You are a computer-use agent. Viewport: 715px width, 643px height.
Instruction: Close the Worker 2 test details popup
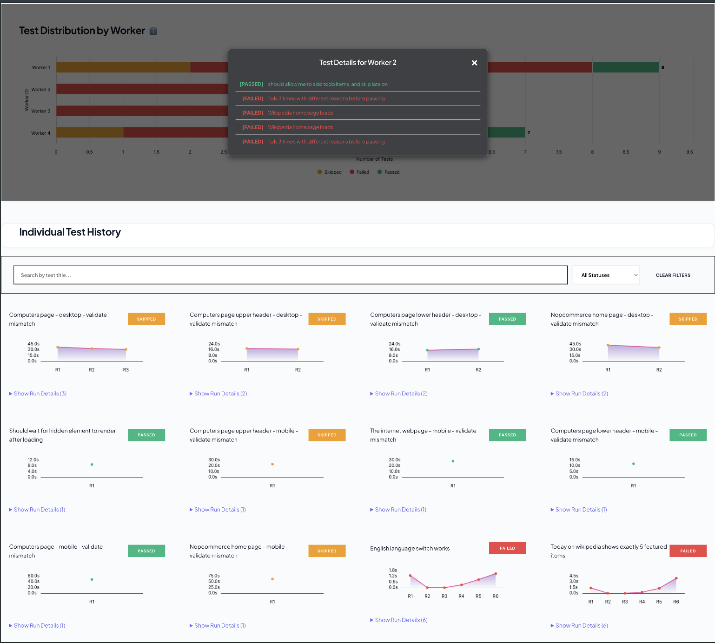click(474, 63)
